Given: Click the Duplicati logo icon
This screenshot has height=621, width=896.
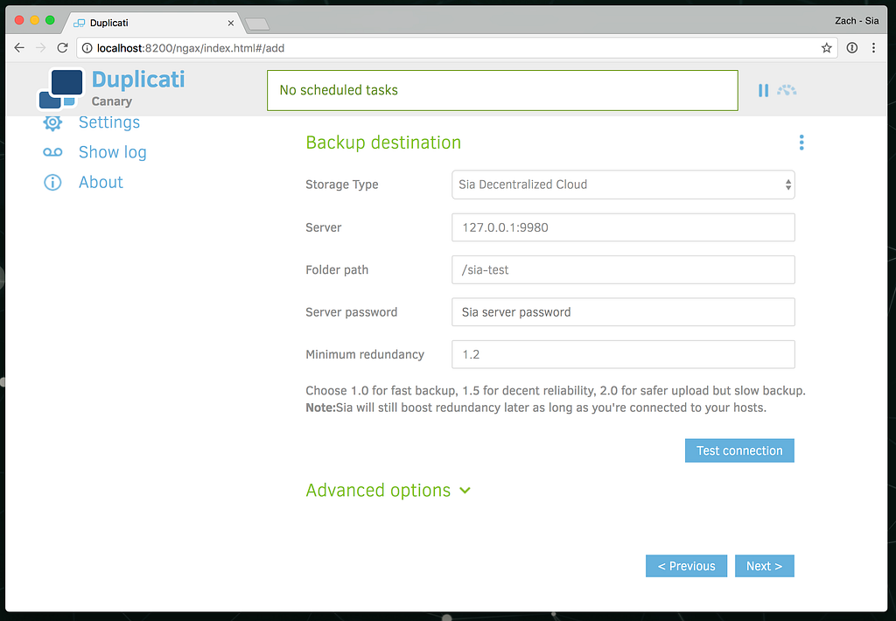Looking at the screenshot, I should [62, 88].
